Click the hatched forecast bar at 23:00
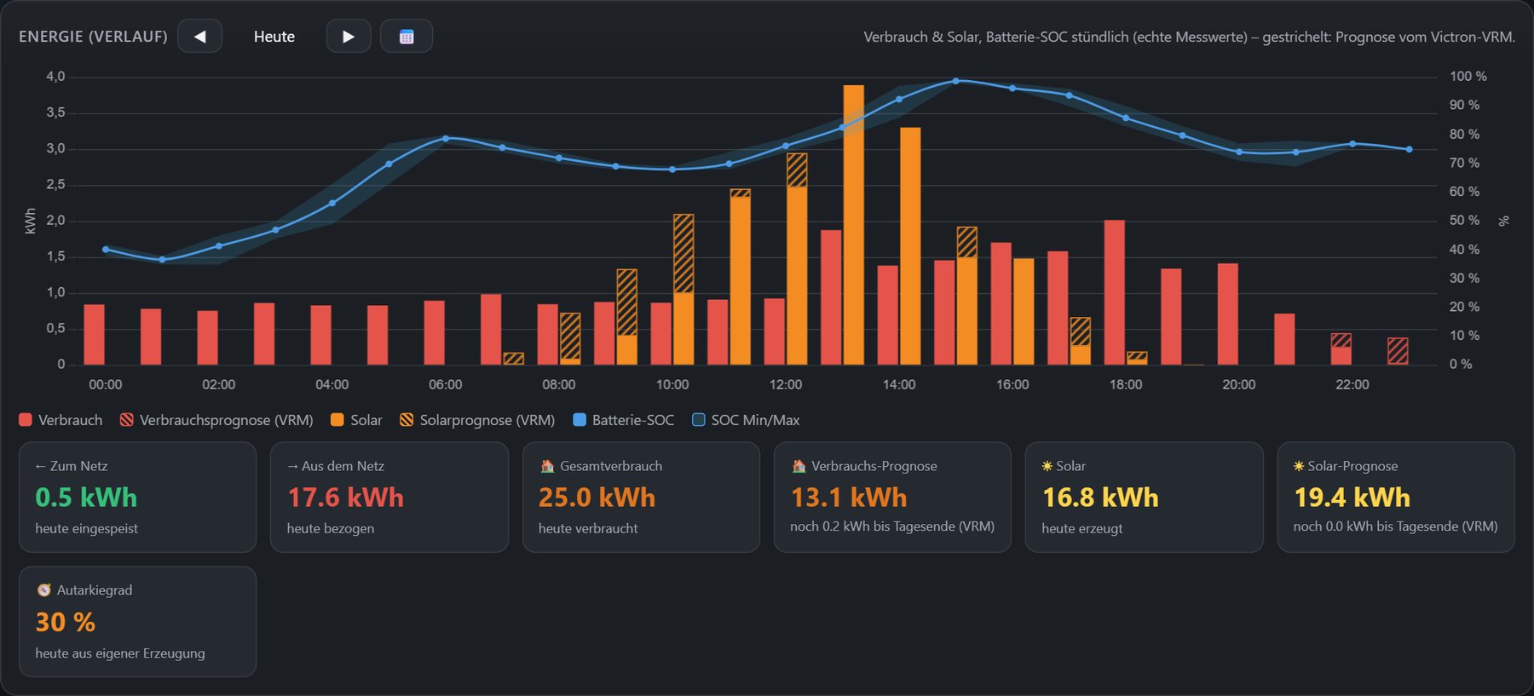Screen dimensions: 1534x696 1398,351
